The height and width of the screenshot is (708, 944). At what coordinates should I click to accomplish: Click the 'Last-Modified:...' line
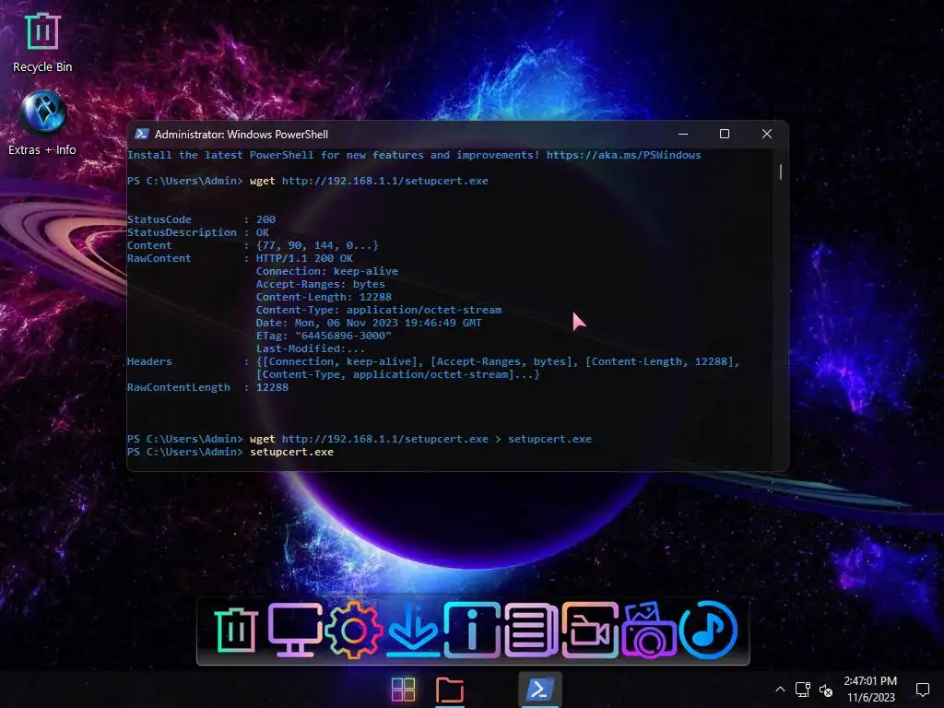click(x=311, y=348)
